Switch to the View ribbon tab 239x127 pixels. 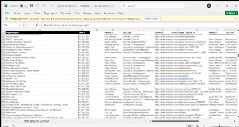(x=97, y=13)
